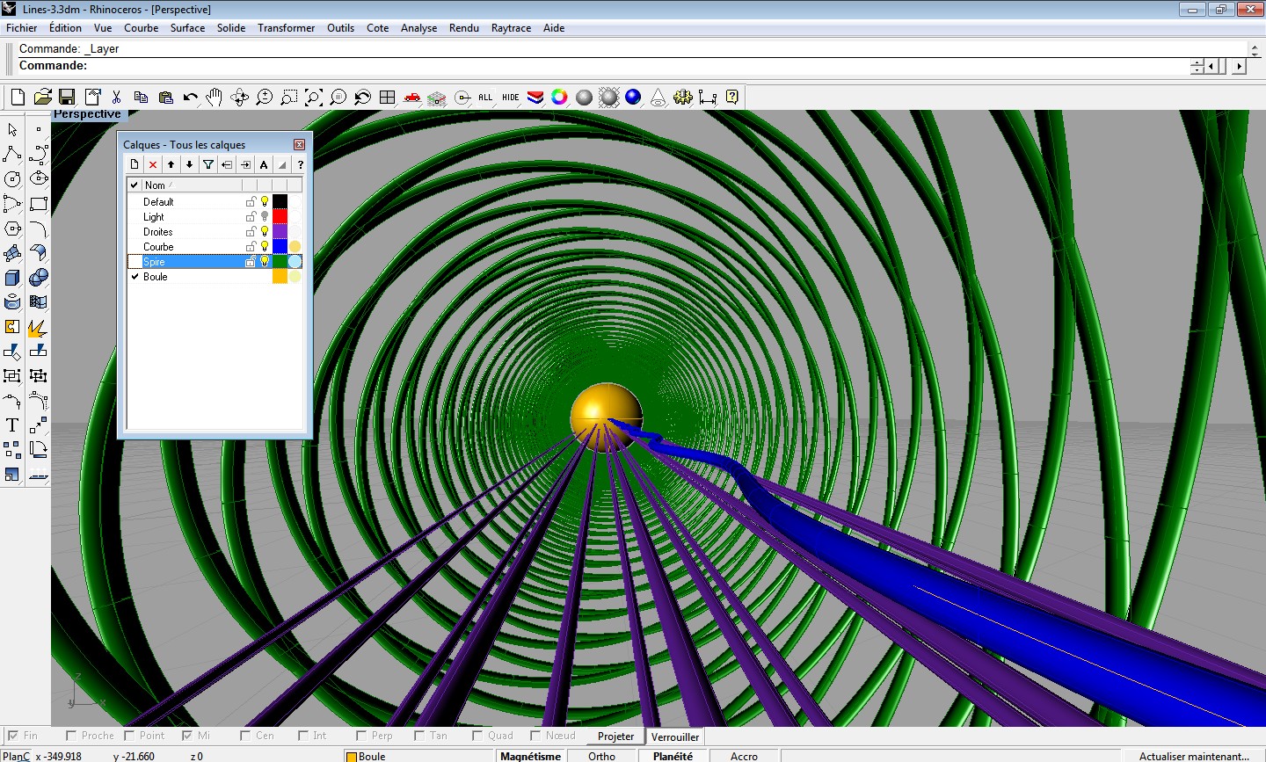
Task: Toggle the Proche snap checkbox
Action: 71,736
